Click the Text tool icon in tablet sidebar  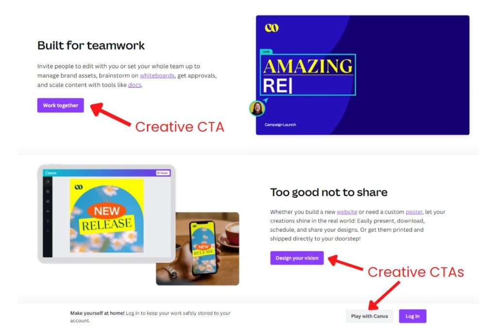coord(48,221)
